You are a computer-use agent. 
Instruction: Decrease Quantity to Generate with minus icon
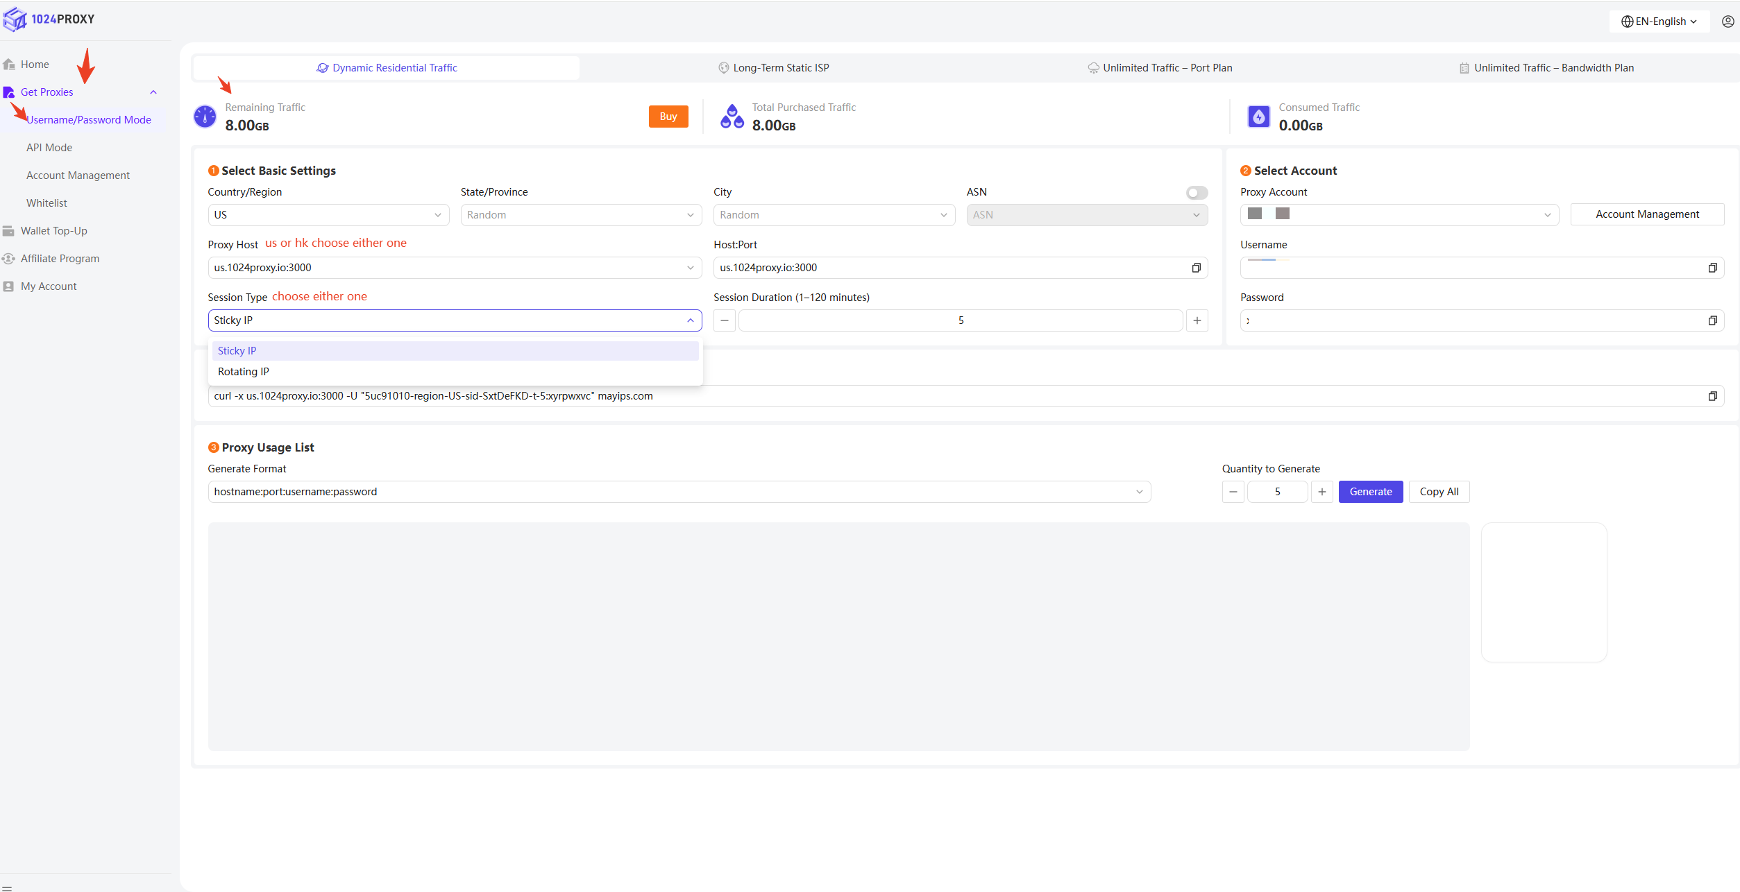point(1233,492)
